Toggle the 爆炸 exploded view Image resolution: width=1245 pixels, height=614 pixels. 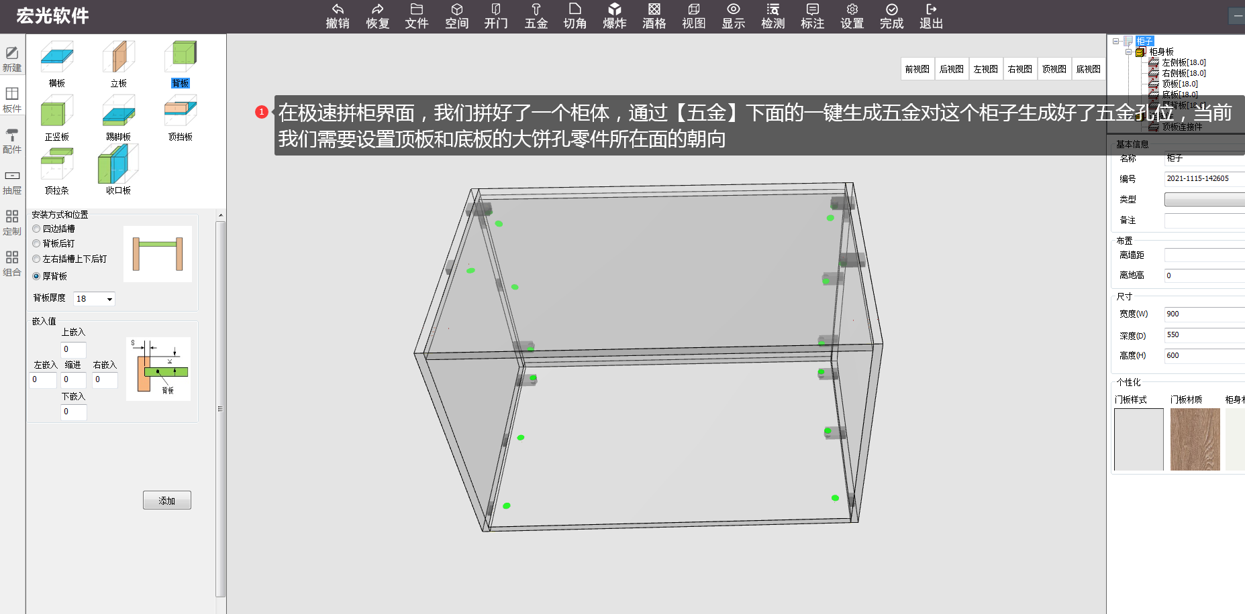[x=615, y=16]
